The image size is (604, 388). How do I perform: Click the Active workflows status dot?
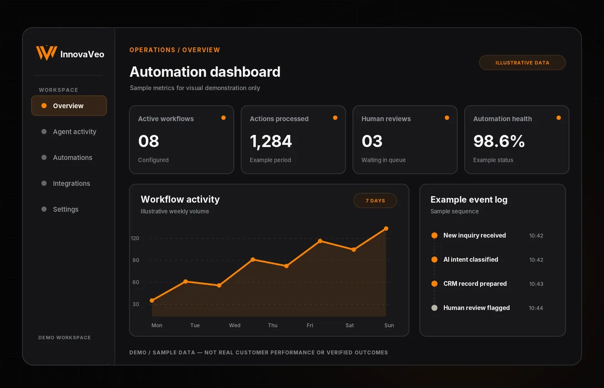point(223,118)
